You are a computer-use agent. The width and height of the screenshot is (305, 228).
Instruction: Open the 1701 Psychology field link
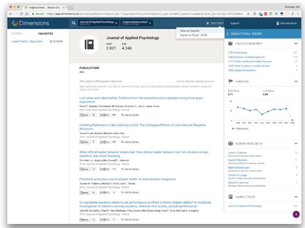(x=237, y=53)
